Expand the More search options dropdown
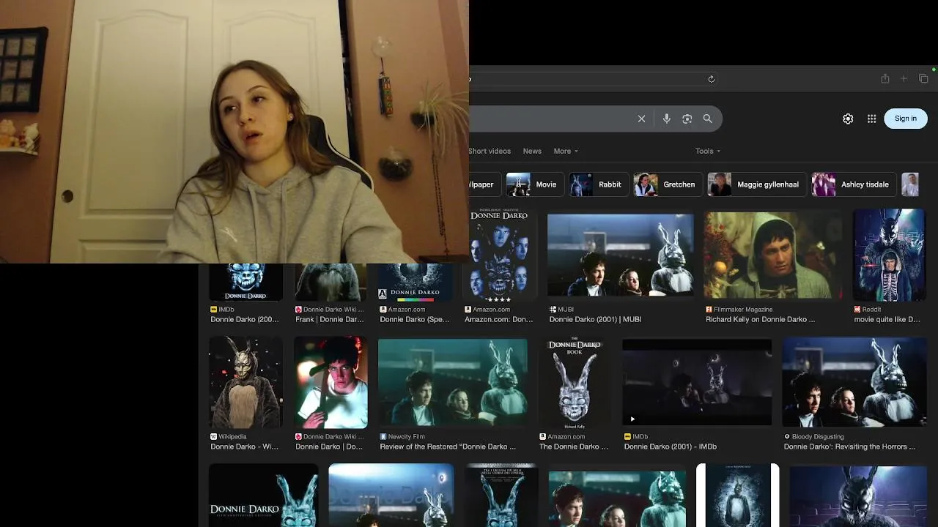 [x=566, y=151]
